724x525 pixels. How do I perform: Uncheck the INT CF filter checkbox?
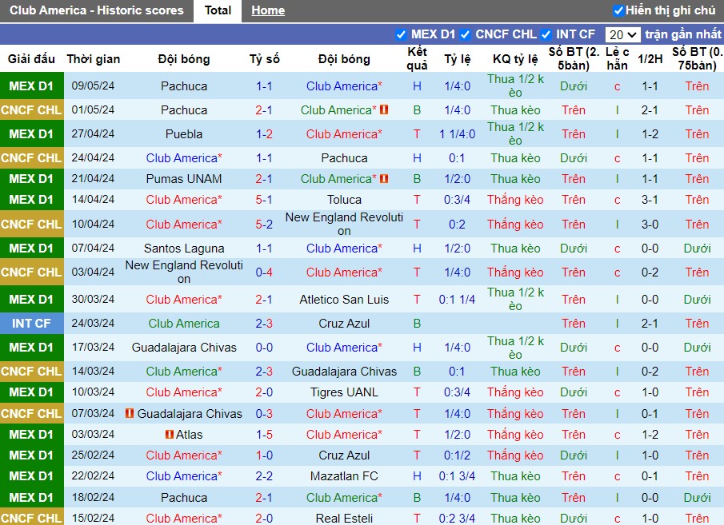coord(546,34)
